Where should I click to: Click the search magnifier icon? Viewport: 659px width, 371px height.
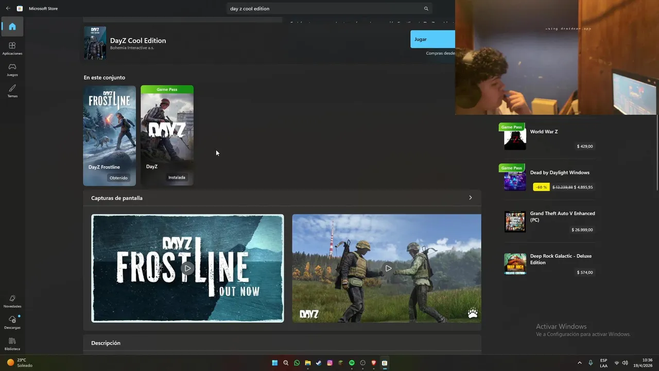tap(426, 9)
